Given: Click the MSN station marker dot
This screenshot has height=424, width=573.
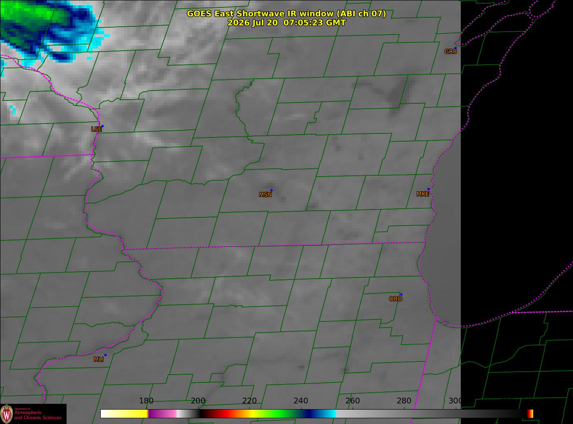Looking at the screenshot, I should [x=271, y=190].
